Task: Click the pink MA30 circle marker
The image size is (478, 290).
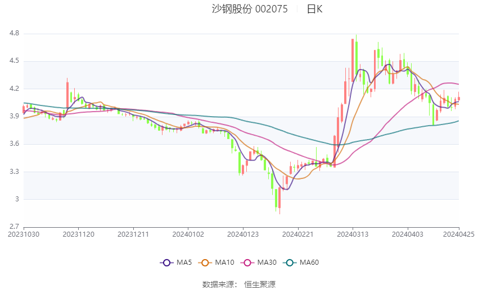Action: (247, 263)
